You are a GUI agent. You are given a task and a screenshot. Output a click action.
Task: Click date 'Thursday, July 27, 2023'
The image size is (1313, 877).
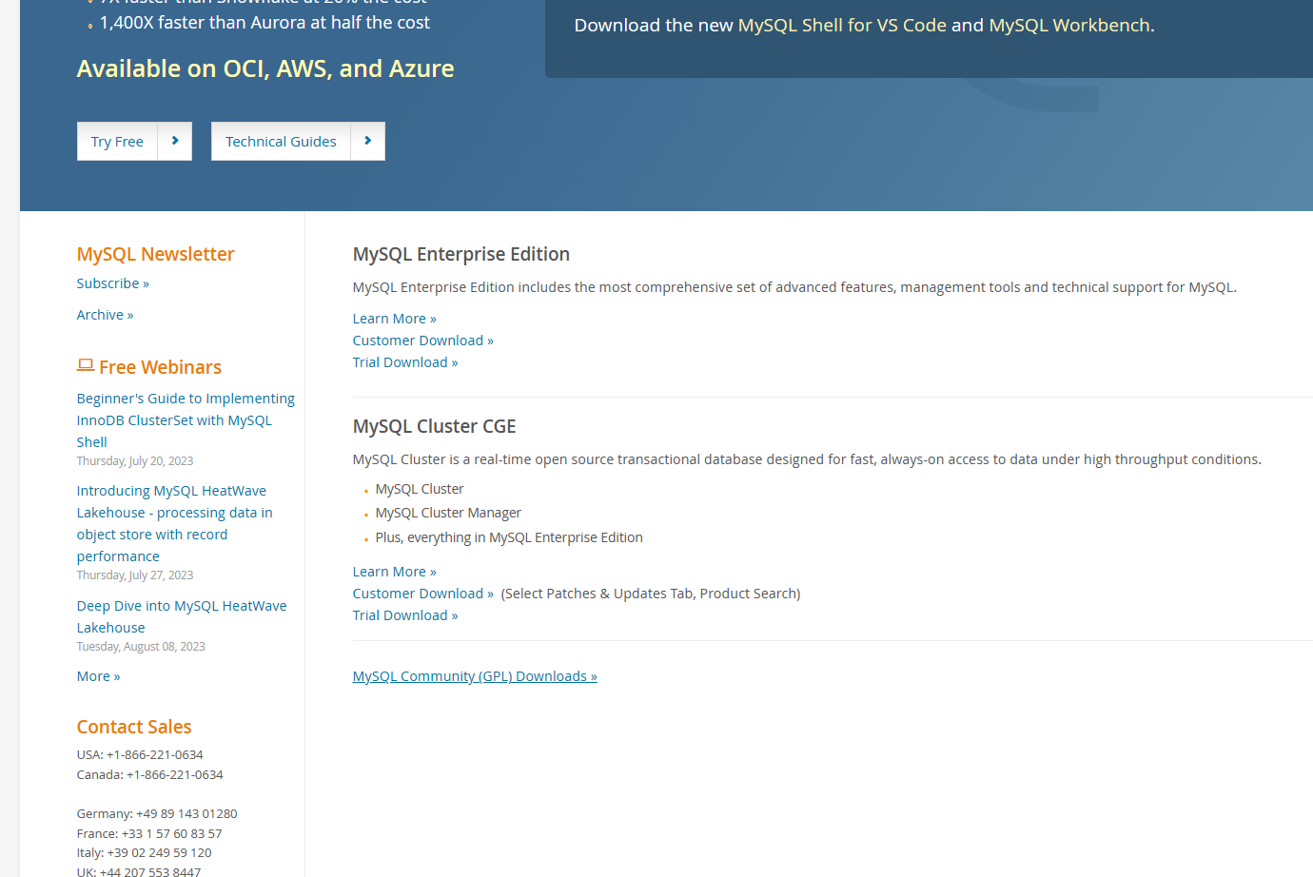(x=135, y=575)
